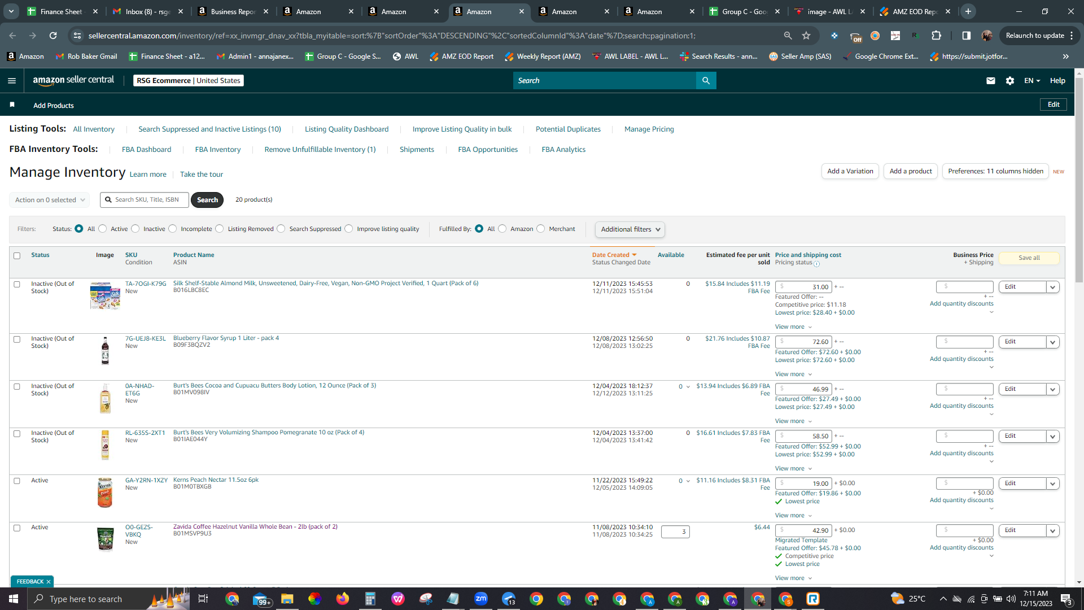Click the Chrome profile avatar icon
Screen dimensions: 1084x610
coord(987,36)
